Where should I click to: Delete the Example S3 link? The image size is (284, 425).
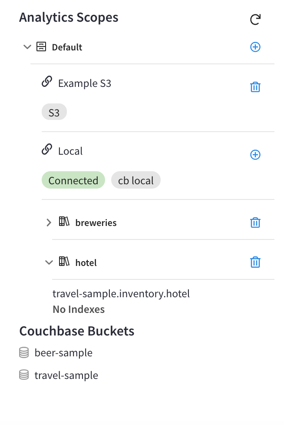tap(255, 87)
